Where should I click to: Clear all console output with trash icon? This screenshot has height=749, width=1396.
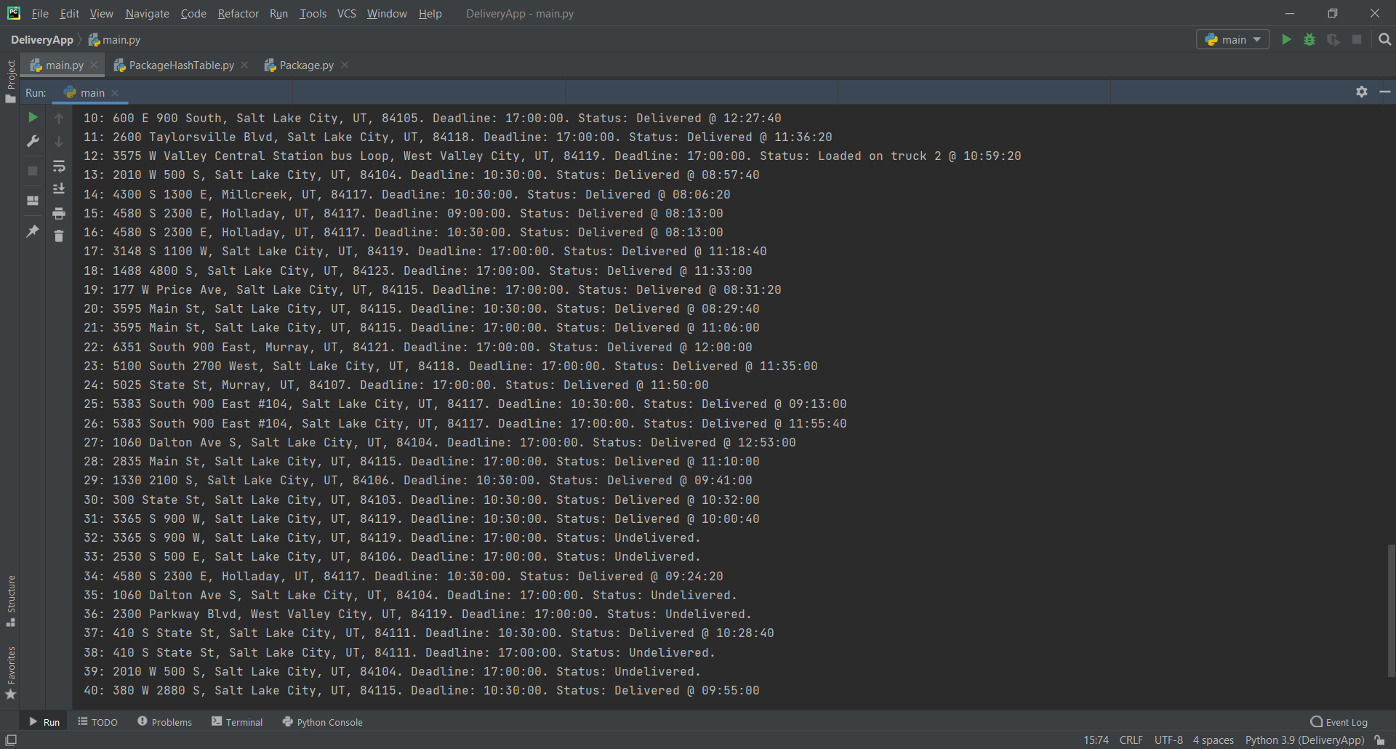tap(59, 236)
